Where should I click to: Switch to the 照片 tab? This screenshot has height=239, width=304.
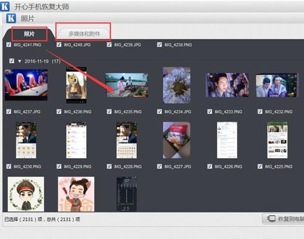(29, 34)
